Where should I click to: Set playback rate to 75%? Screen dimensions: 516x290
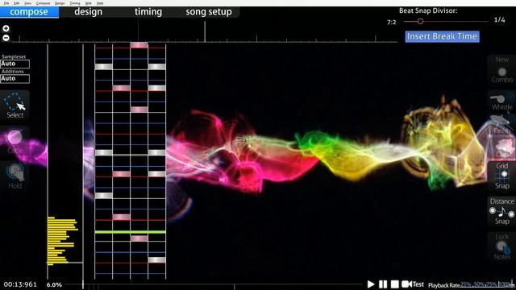tap(492, 284)
